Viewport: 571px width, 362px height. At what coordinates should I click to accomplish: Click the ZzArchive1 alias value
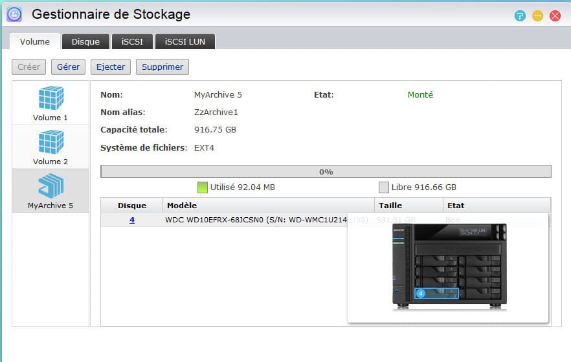(216, 112)
